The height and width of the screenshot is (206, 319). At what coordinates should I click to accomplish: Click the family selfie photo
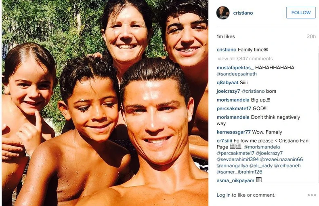[105, 103]
